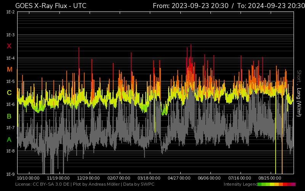Click the Intensity Legend color bar
The width and height of the screenshot is (305, 191).
point(276,184)
